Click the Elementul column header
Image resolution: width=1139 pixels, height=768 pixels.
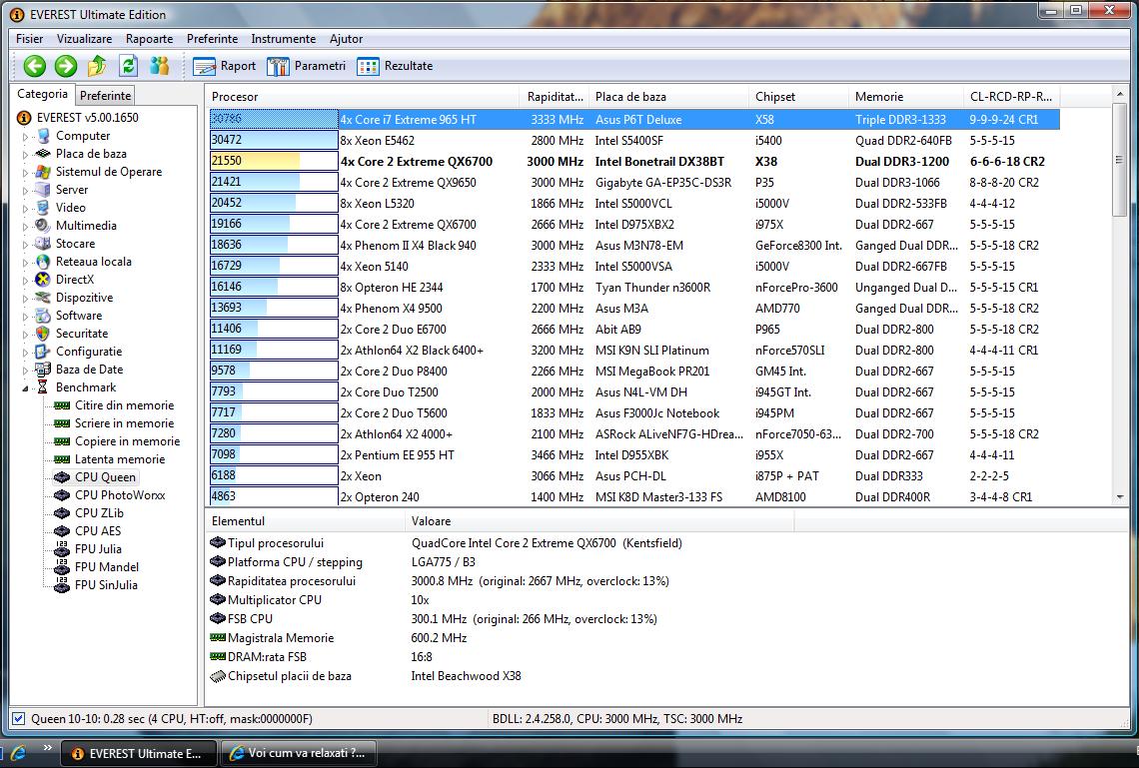305,521
